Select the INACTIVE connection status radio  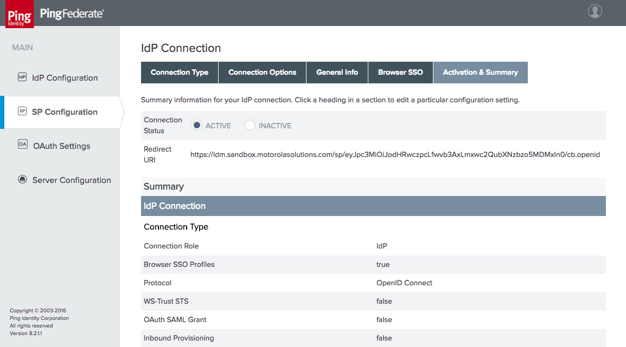250,125
